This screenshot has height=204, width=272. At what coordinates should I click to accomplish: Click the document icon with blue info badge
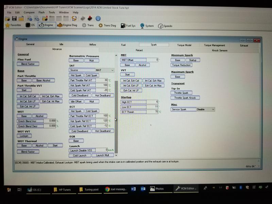tap(30, 18)
